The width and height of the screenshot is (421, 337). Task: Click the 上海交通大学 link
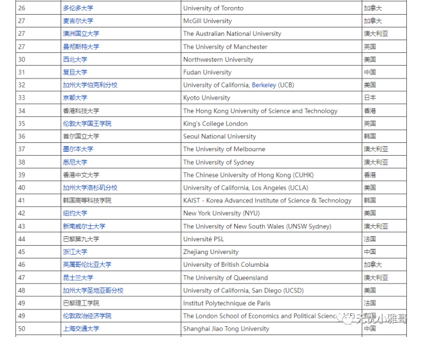[x=80, y=329]
